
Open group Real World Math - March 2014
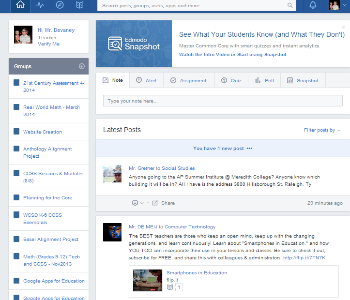click(52, 111)
